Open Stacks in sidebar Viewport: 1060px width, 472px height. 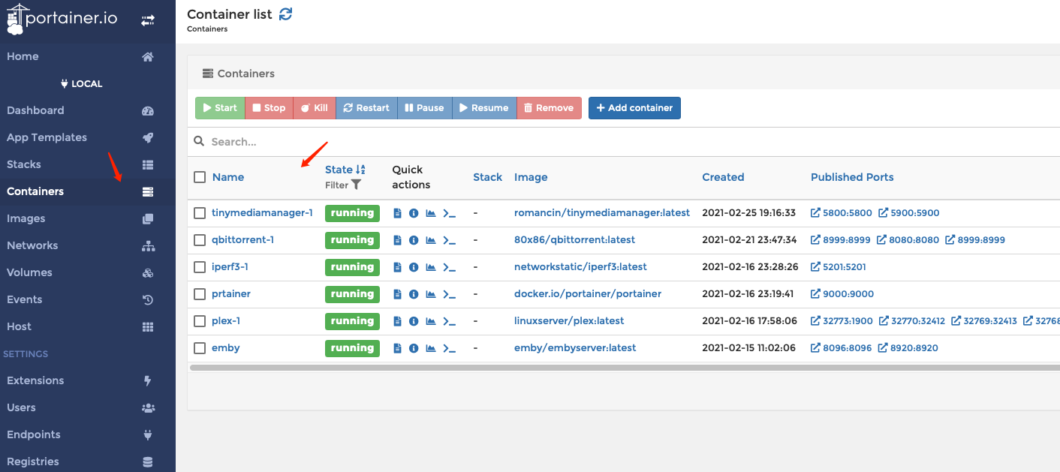(88, 164)
